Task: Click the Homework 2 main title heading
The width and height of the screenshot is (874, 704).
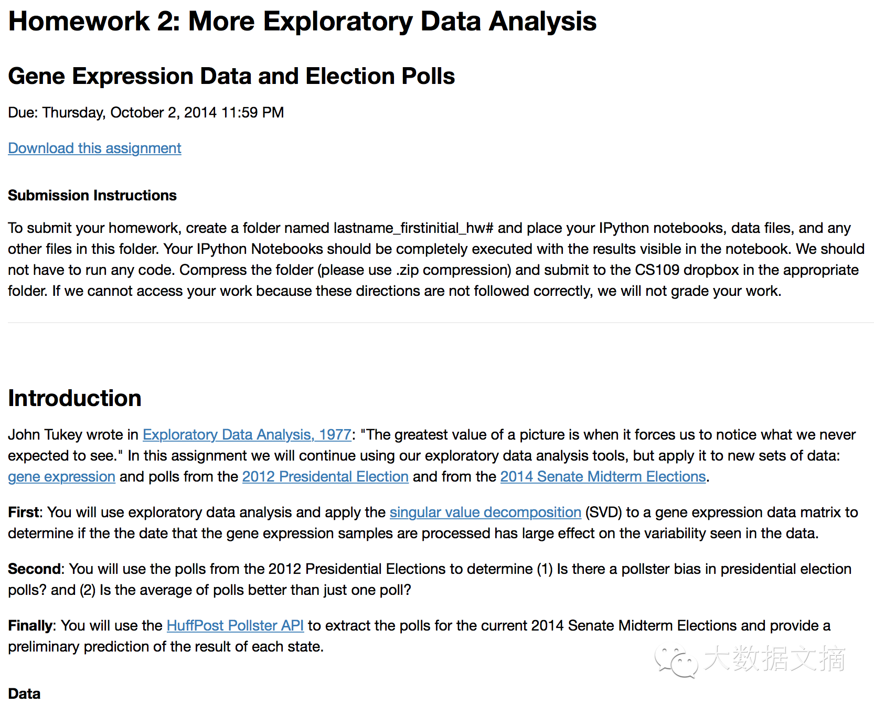Action: [302, 22]
